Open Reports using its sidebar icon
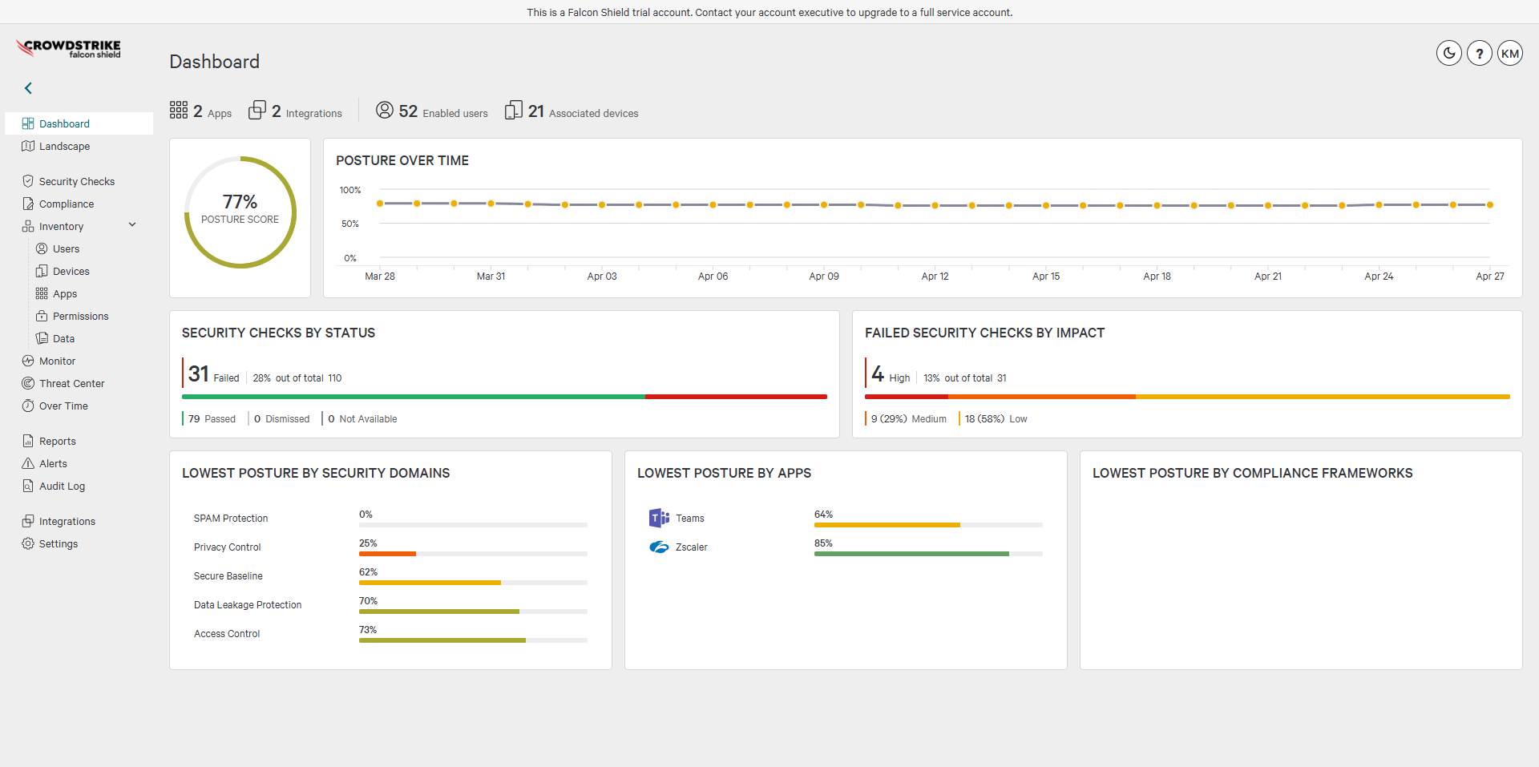The image size is (1539, 767). click(x=28, y=441)
